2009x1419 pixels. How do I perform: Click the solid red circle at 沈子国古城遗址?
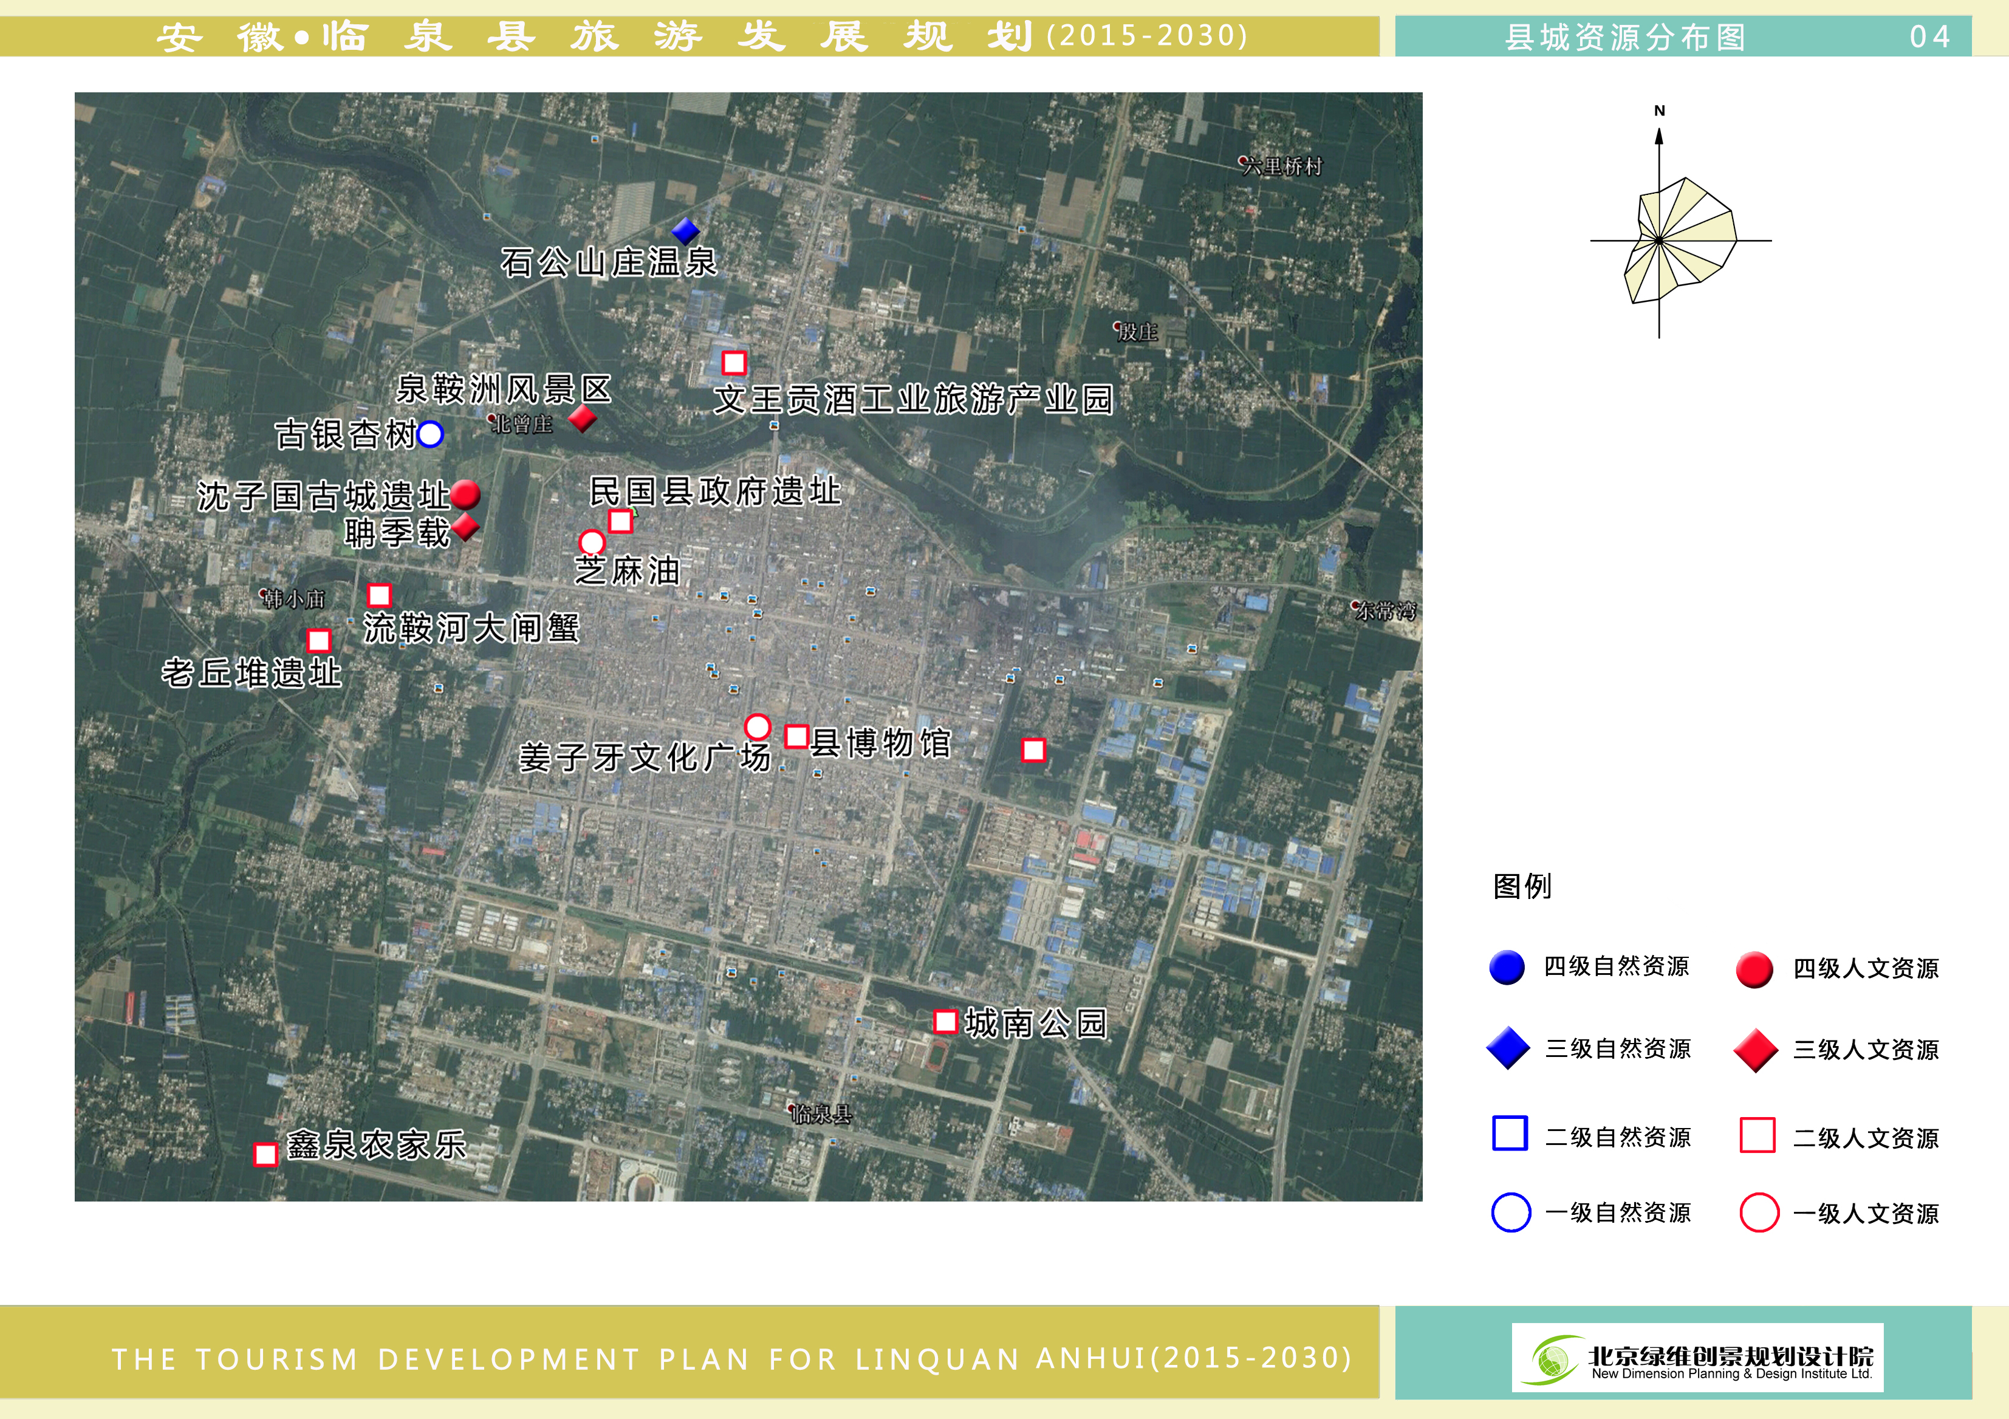465,494
